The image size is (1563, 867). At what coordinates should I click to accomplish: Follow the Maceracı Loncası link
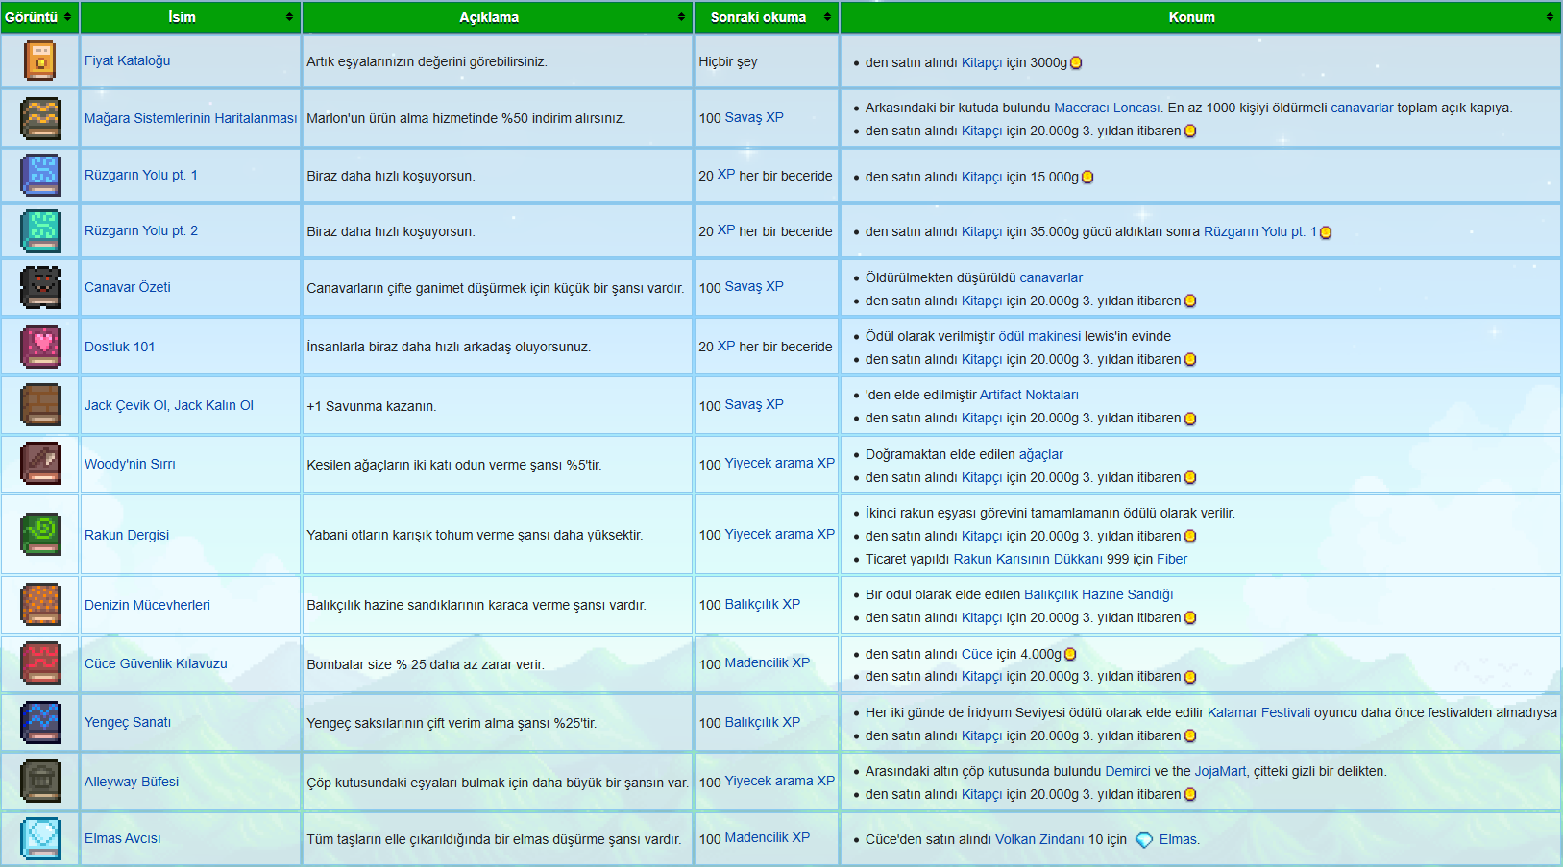point(1107,108)
